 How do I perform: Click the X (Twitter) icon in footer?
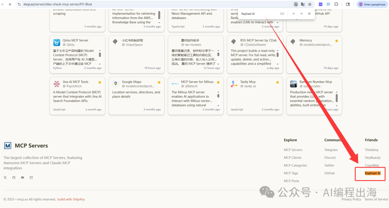pos(5,177)
